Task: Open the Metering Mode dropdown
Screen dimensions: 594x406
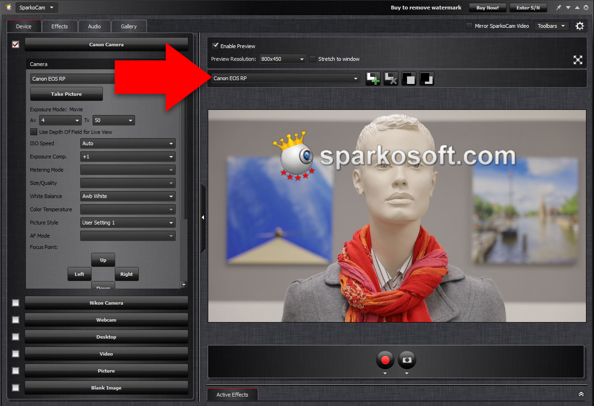Action: pos(128,170)
